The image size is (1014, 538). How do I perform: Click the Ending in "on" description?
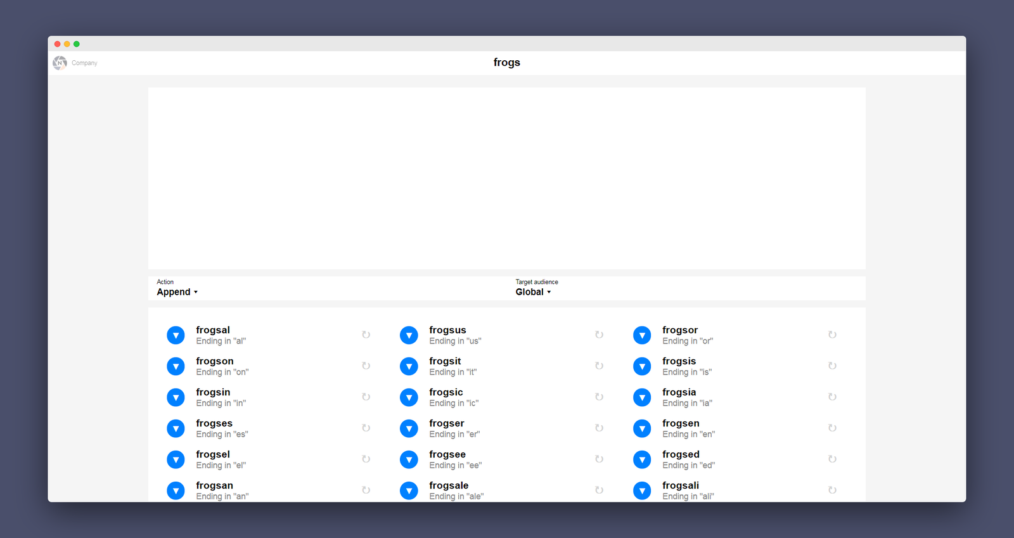(x=222, y=372)
